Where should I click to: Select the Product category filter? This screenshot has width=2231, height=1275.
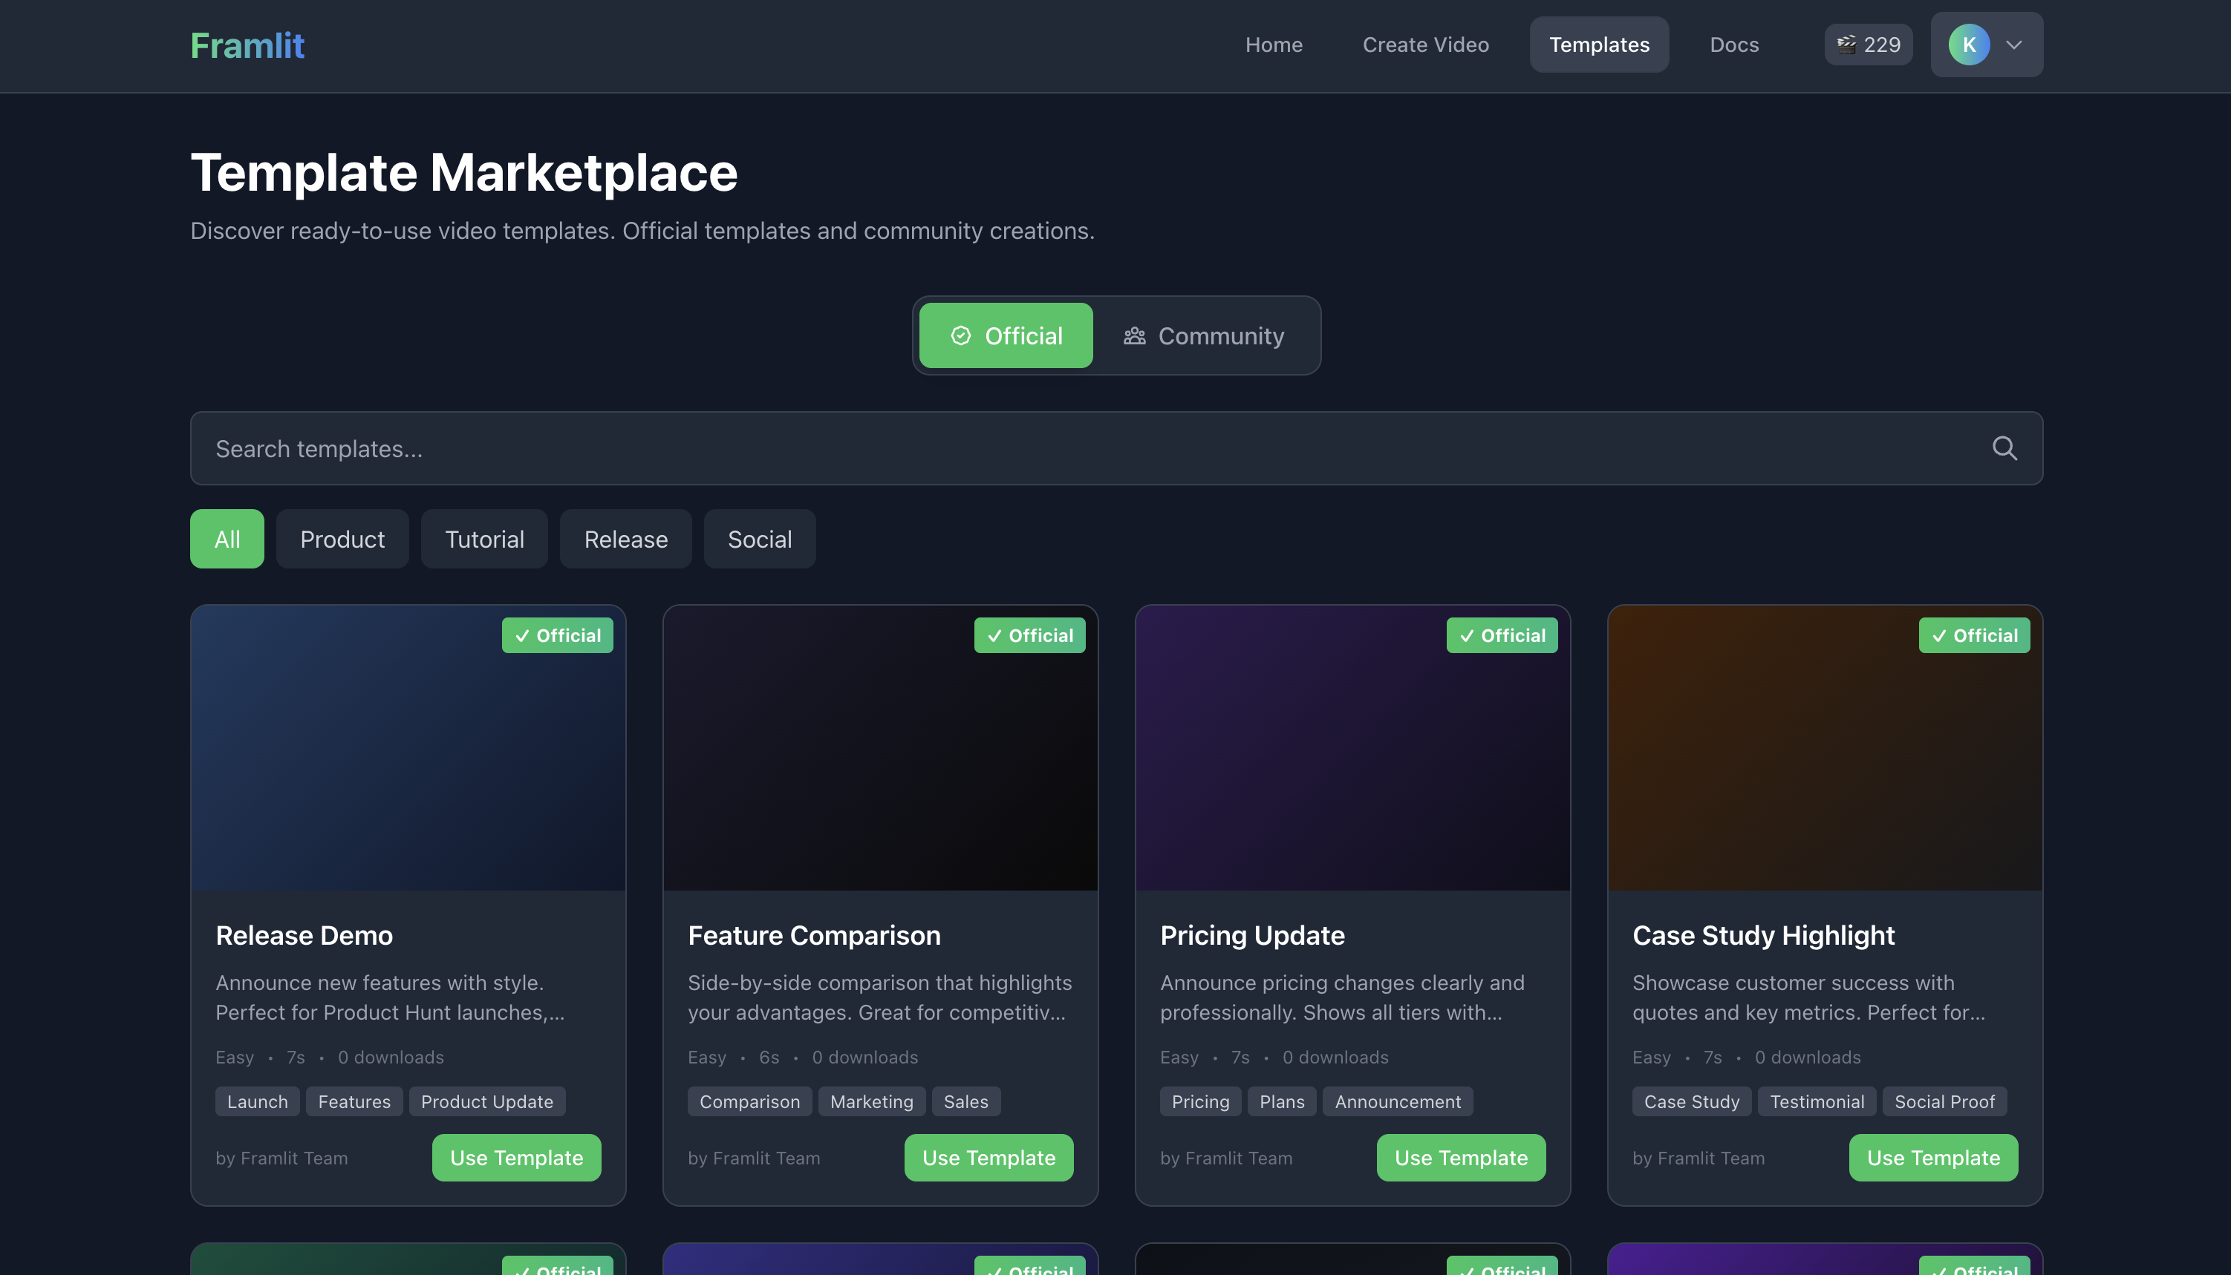pos(342,540)
